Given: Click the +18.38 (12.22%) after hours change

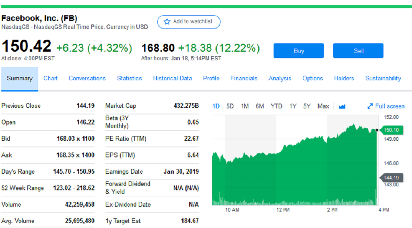Looking at the screenshot, I should (x=219, y=48).
